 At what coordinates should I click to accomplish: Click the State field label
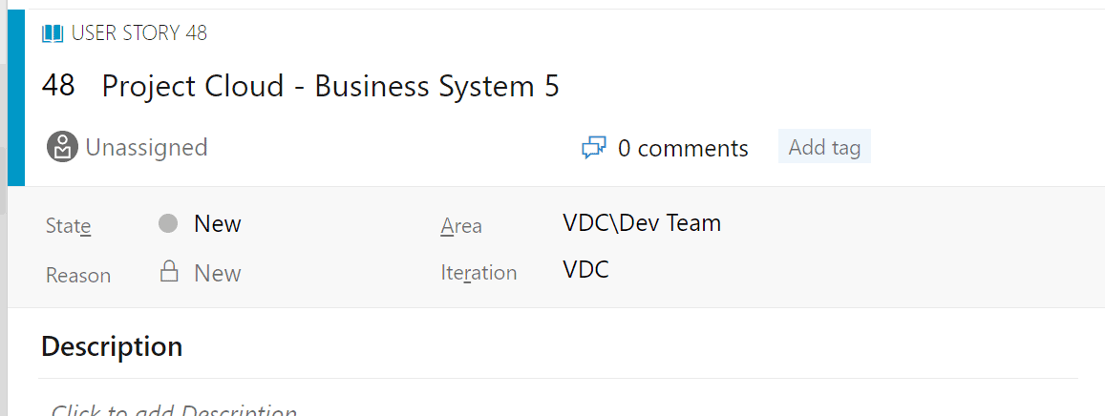pos(69,226)
